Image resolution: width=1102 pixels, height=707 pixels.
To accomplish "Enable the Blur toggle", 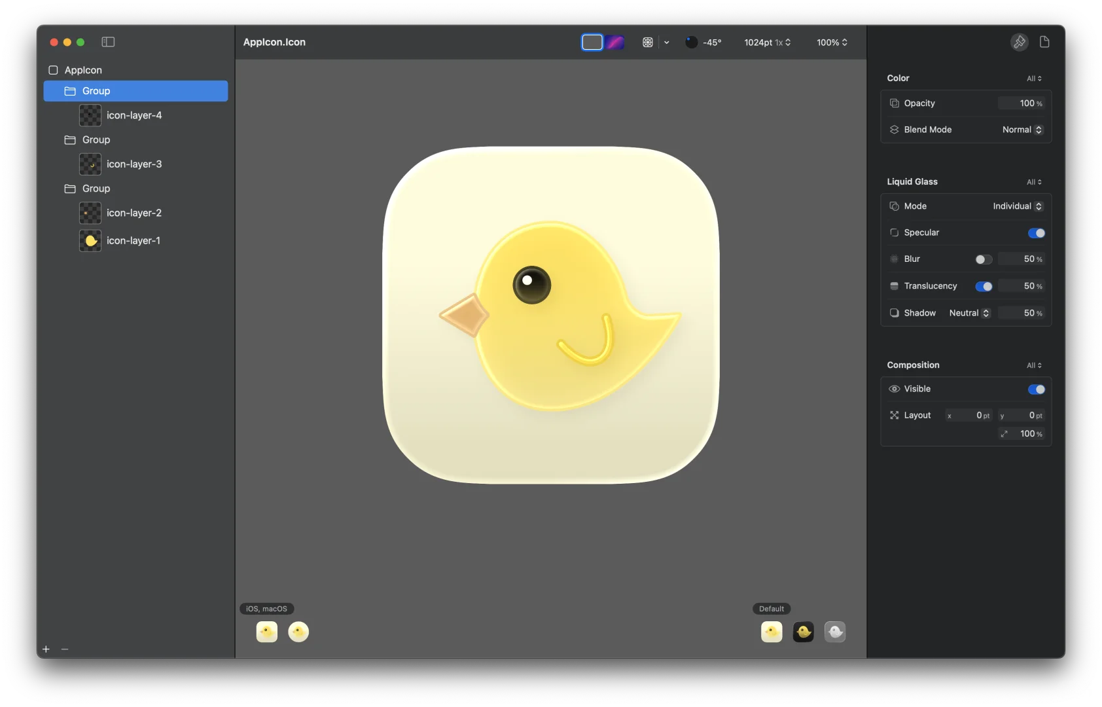I will [984, 259].
